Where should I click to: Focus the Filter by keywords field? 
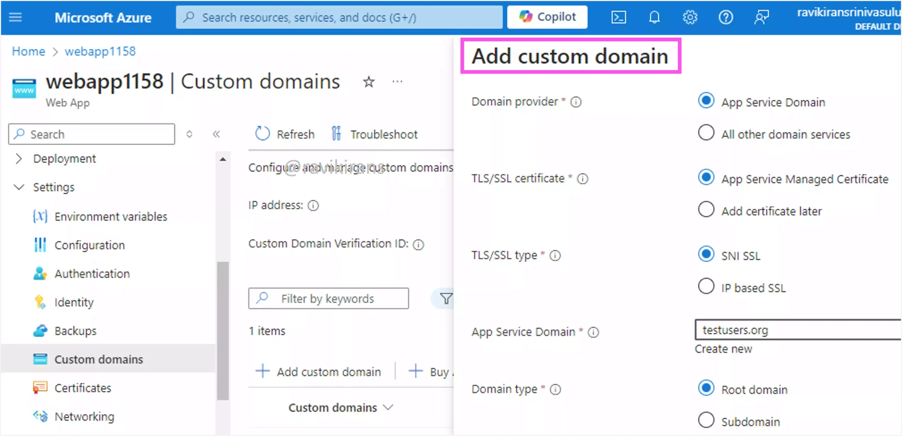[328, 298]
